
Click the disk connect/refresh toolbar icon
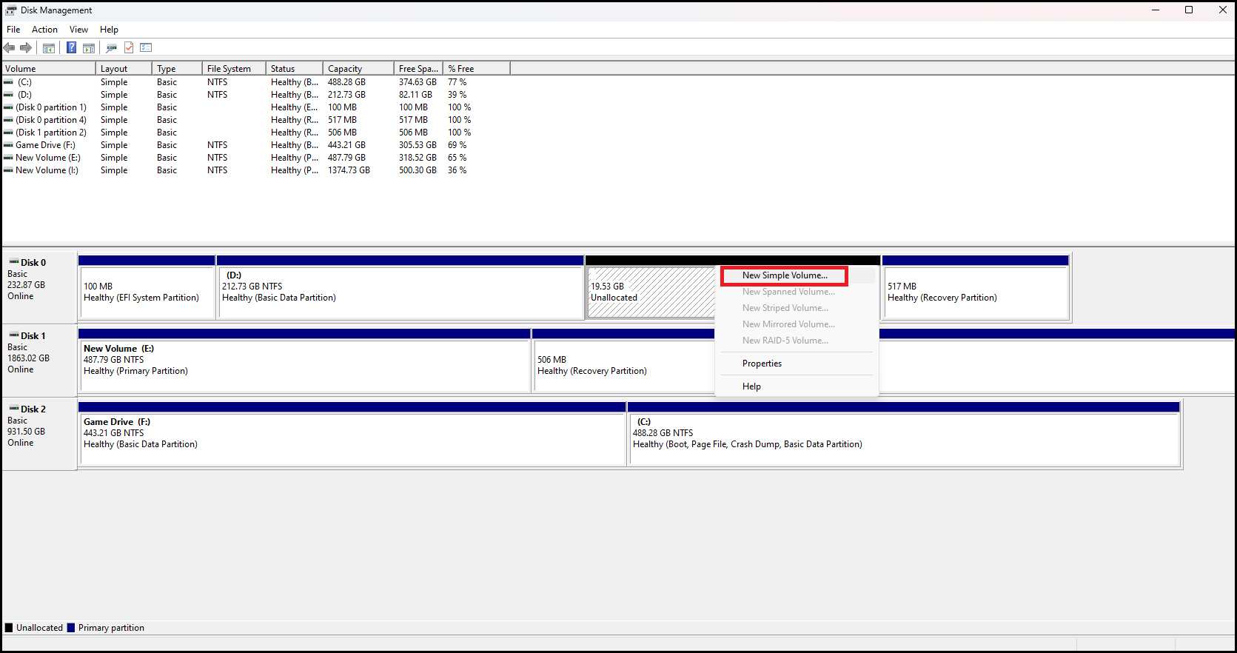(x=111, y=48)
